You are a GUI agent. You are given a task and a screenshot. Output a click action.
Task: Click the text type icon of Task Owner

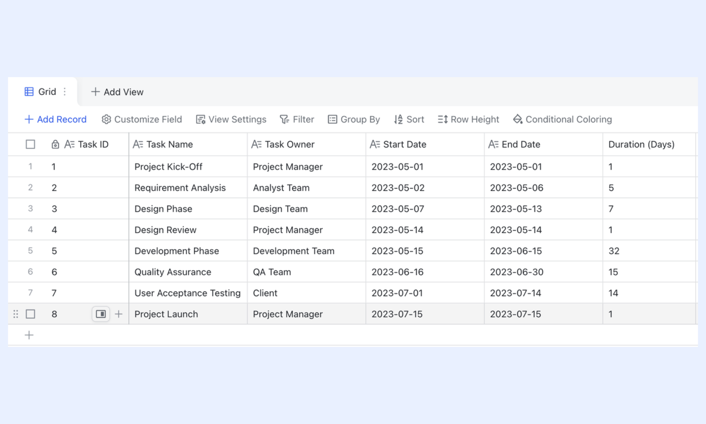pyautogui.click(x=256, y=144)
